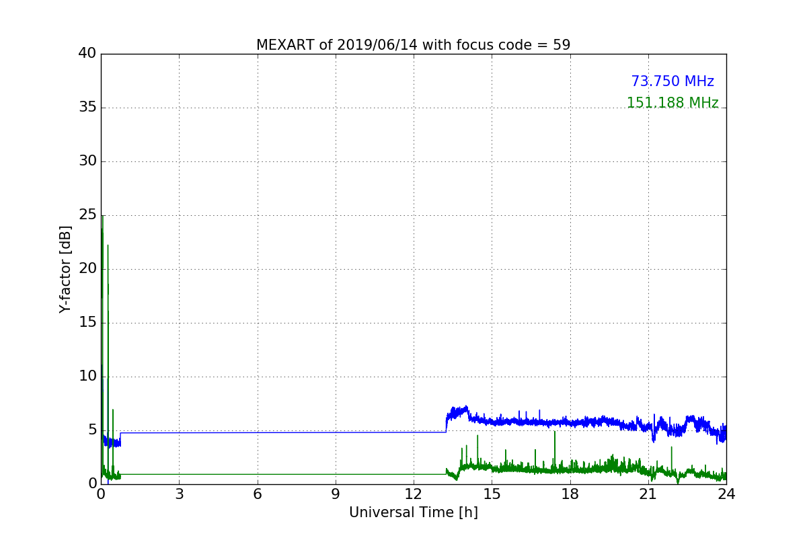Click the Universal Time [h] axis label
Screen dimensions: 807x538
(413, 512)
